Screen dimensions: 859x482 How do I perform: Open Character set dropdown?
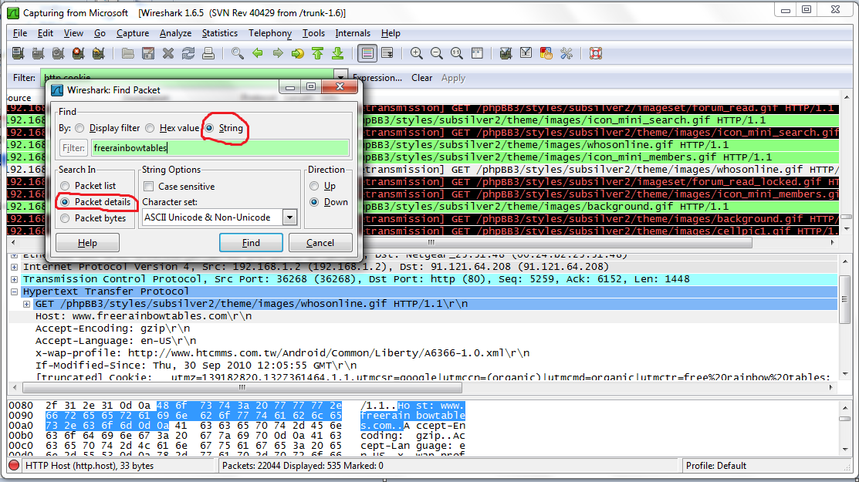point(289,217)
